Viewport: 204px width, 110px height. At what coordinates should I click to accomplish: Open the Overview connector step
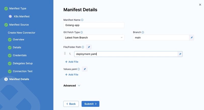(18, 40)
